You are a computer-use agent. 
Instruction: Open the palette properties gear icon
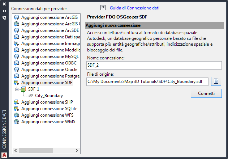coord(4,17)
